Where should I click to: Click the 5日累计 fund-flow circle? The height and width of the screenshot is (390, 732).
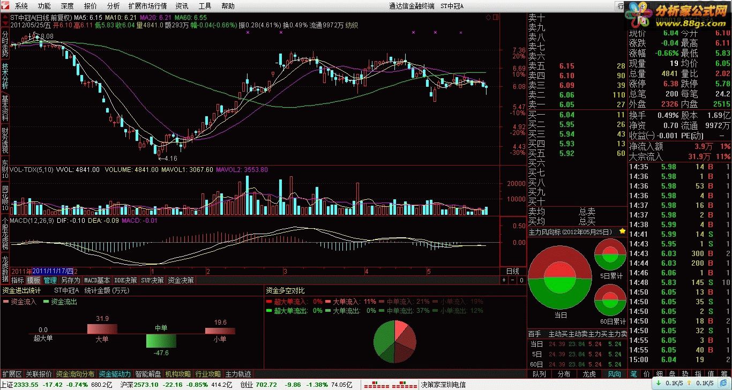(610, 255)
